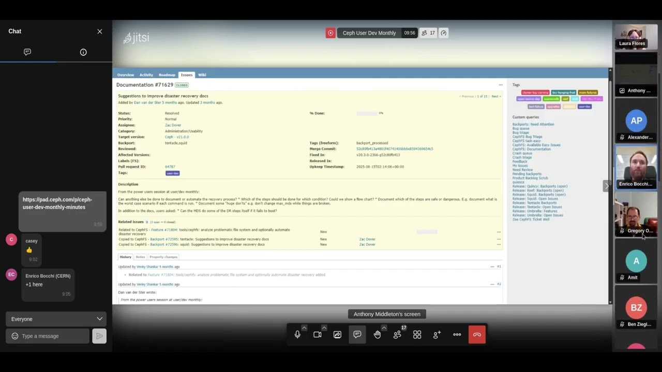Open assignee Zac Dover link in issue details
Screen dimensions: 662x372
point(173,125)
